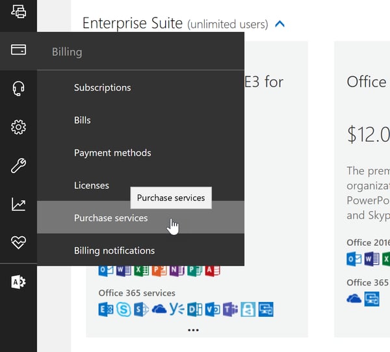390x352 pixels.
Task: Click the $12.0 price in right card
Action: pos(369,135)
